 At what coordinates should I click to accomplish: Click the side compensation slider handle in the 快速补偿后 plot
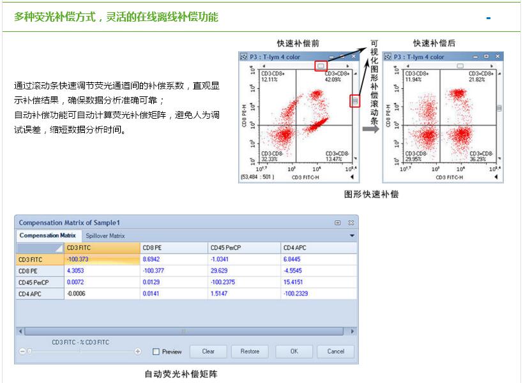(x=499, y=108)
